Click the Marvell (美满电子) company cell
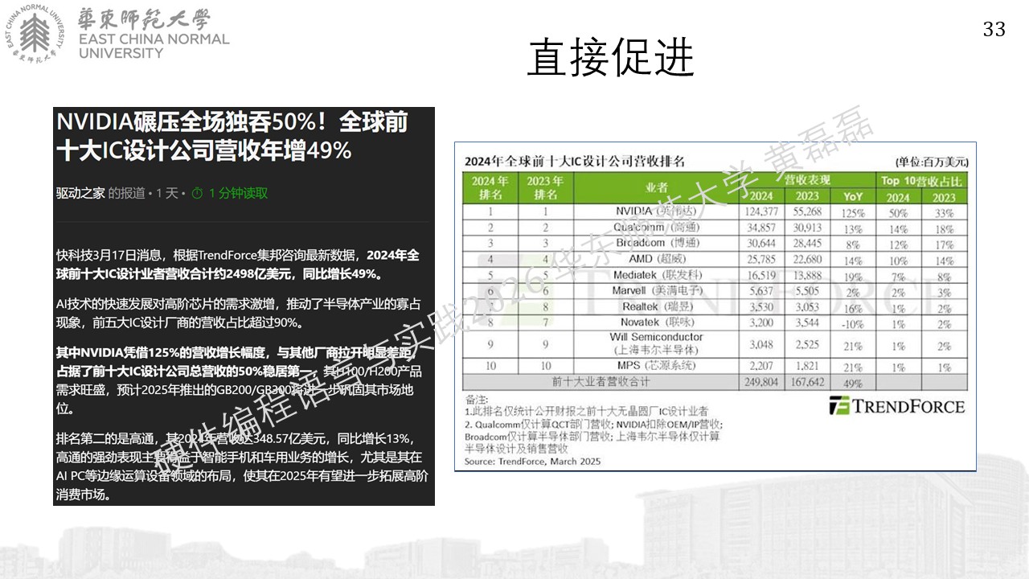The width and height of the screenshot is (1029, 579). (x=656, y=290)
